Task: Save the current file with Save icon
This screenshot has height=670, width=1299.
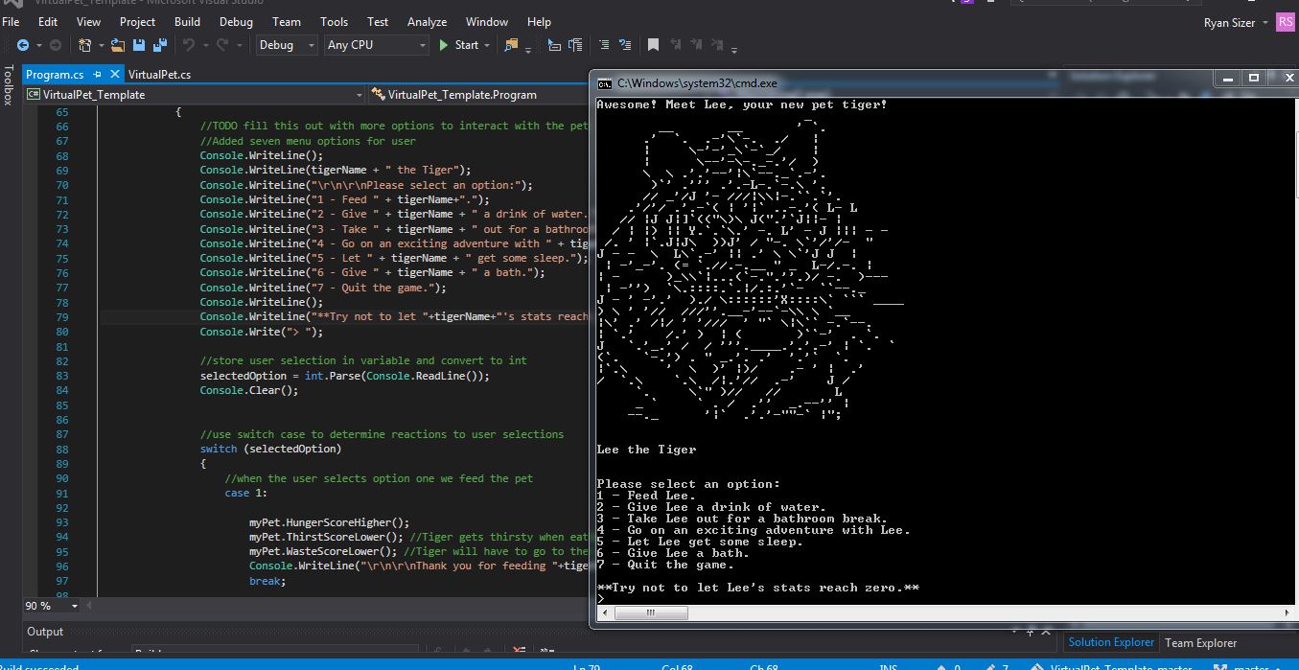Action: coord(139,45)
